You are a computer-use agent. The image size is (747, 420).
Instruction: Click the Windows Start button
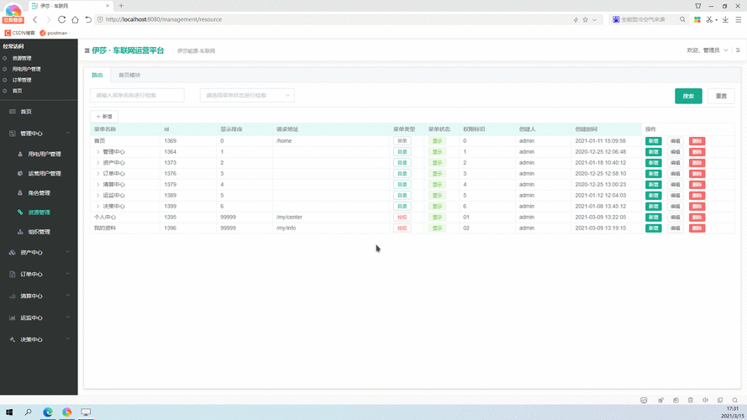[9, 412]
